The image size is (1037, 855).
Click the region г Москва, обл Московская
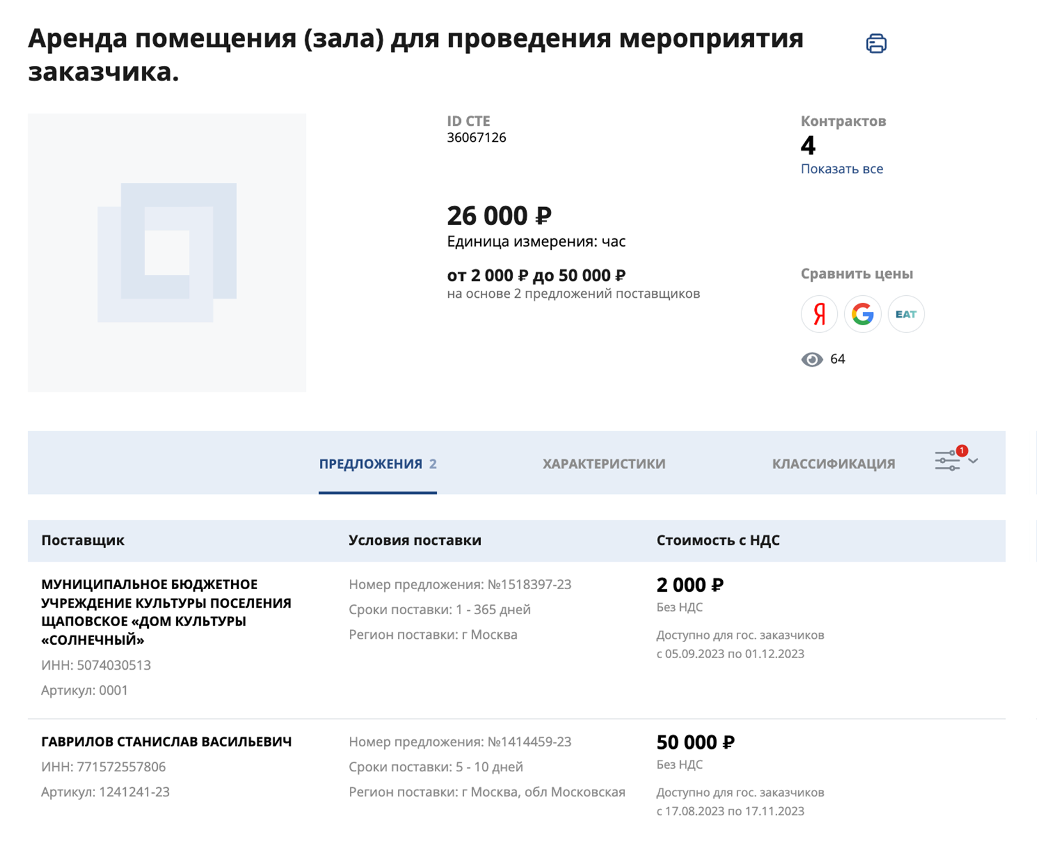point(543,792)
